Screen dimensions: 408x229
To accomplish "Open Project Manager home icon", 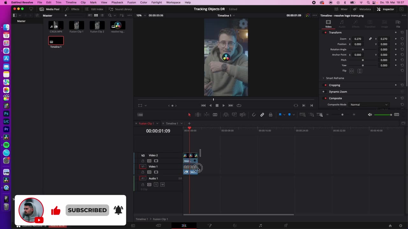I will click(x=390, y=226).
